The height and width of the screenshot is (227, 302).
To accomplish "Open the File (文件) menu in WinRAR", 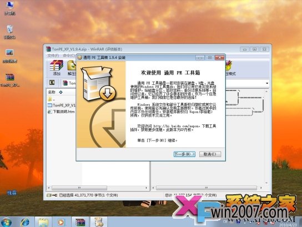I will 53,56.
